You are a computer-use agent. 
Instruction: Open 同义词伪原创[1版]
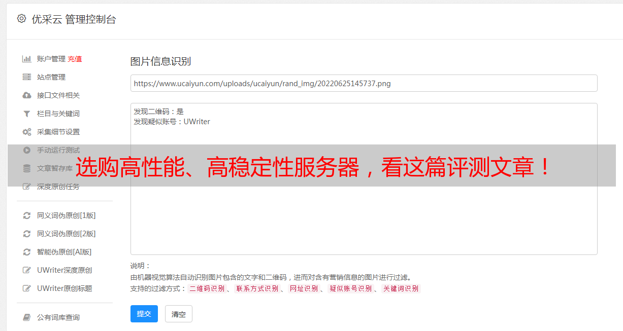click(66, 215)
